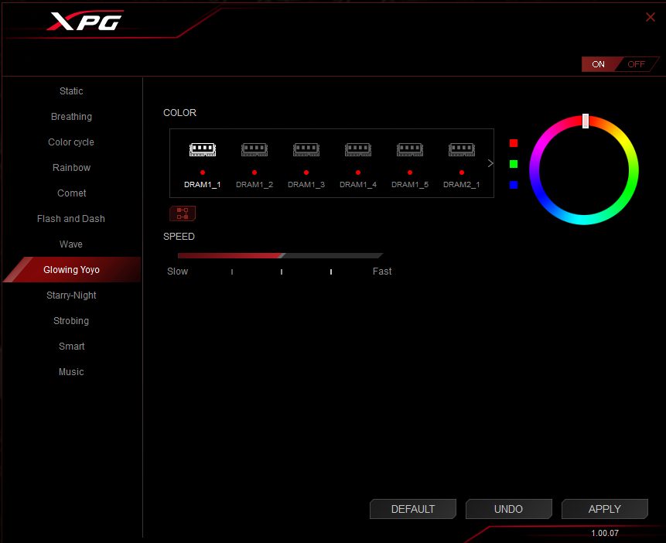Select the DRAM1_4 memory module icon
666x543 pixels.
(358, 149)
